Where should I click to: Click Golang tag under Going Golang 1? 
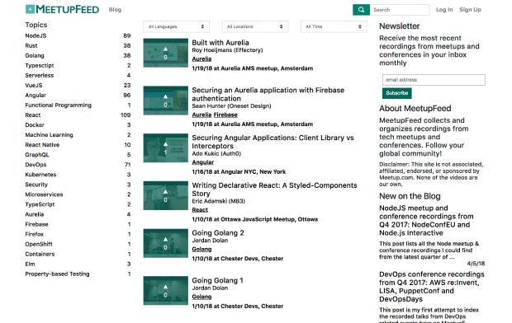pyautogui.click(x=201, y=297)
